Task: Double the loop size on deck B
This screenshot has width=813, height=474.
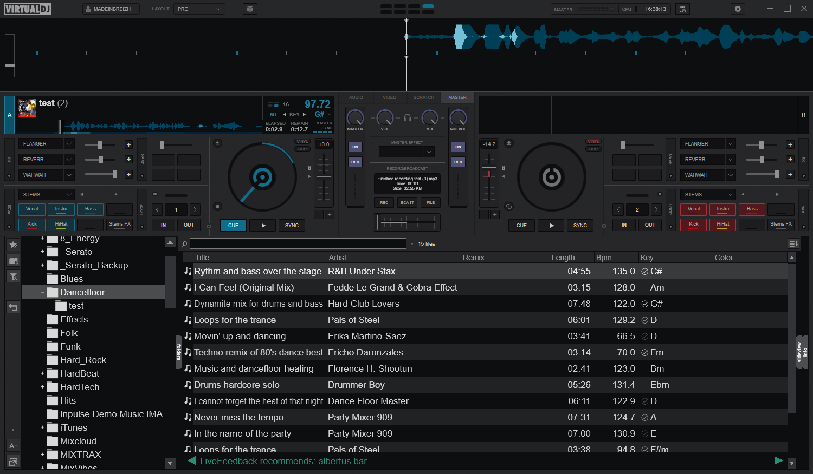Action: 656,209
